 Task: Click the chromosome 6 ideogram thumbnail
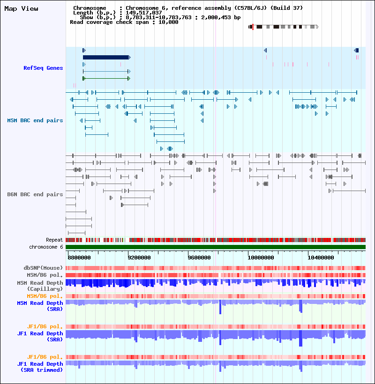[x=283, y=27]
